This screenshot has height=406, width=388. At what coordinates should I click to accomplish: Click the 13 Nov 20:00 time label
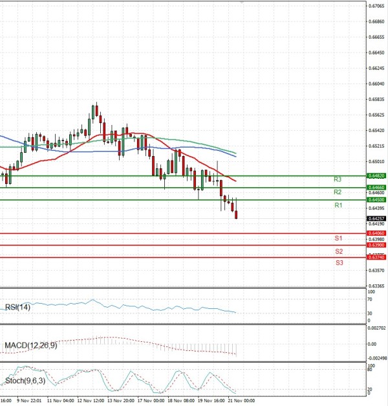tap(121, 401)
